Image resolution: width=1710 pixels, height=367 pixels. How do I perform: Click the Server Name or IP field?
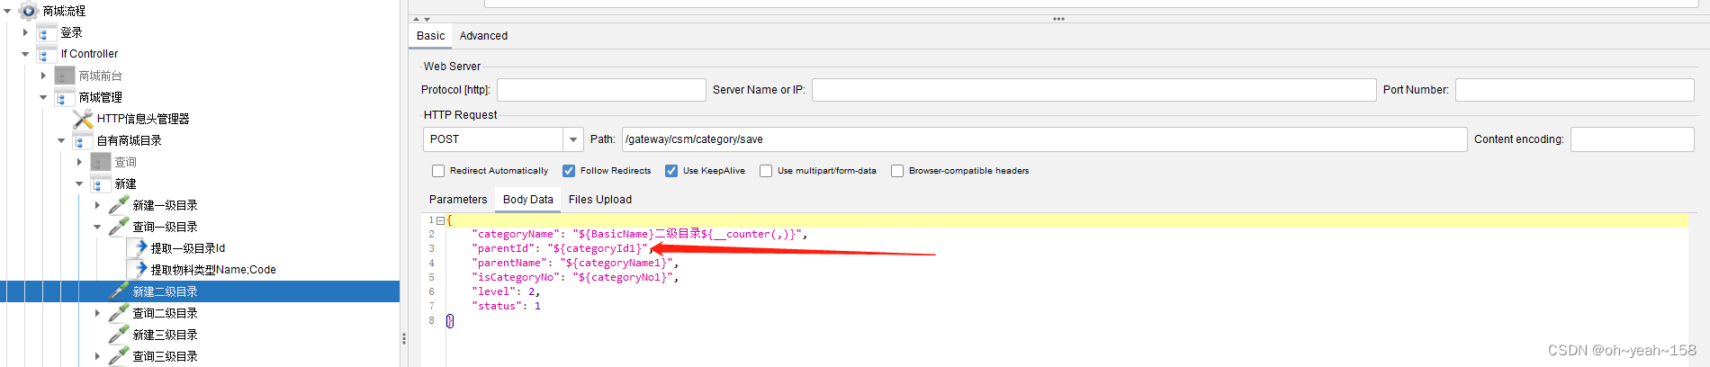[x=1093, y=90]
